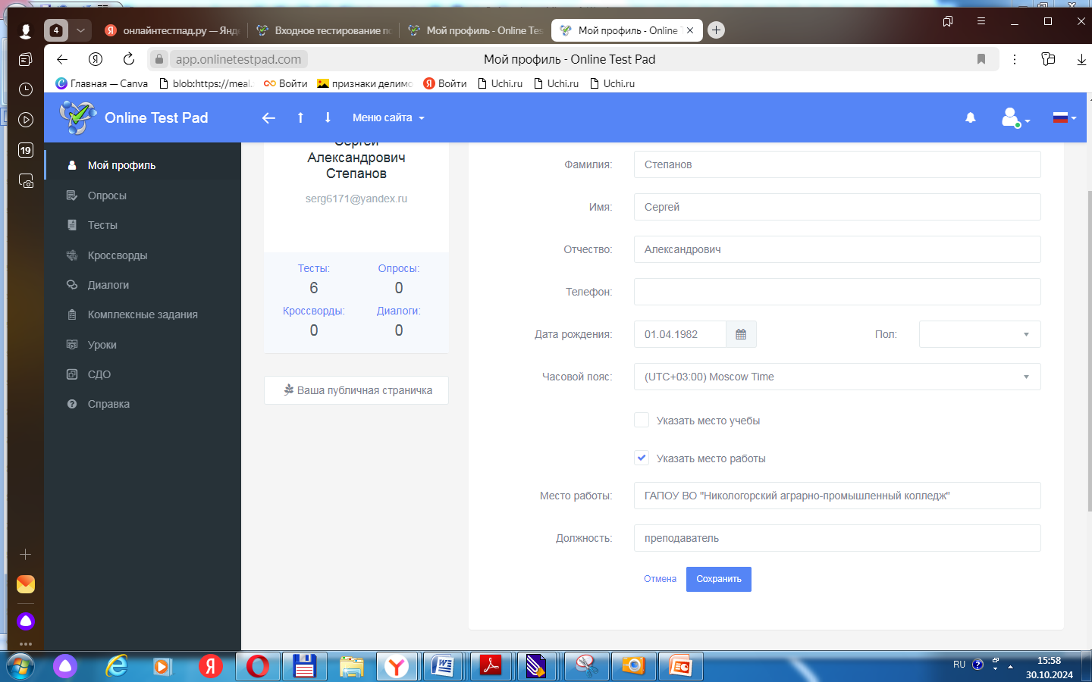1092x682 pixels.
Task: Enable the 'Указать место учебы' checkbox
Action: pos(642,421)
